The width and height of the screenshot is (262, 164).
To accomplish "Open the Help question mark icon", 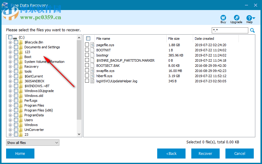I will point(249,18).
